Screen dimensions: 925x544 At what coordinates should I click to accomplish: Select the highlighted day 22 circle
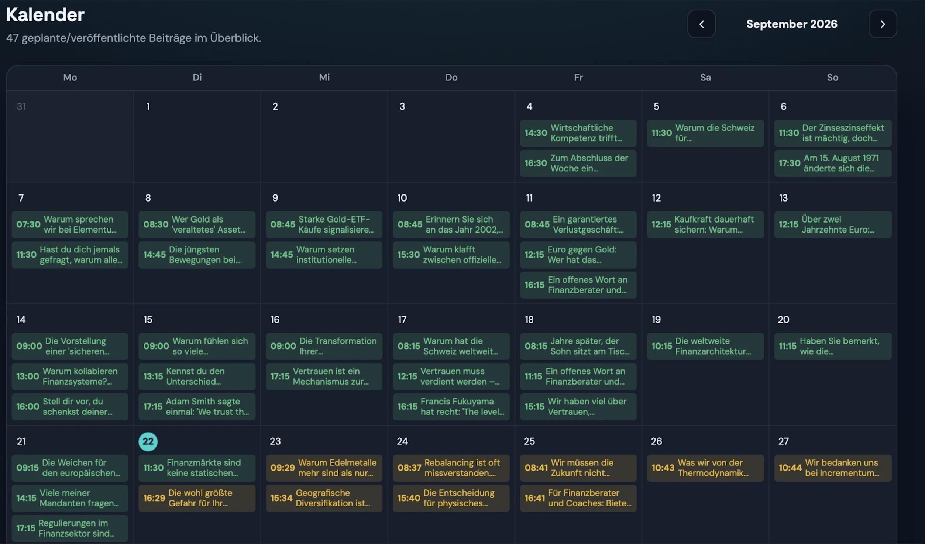pos(148,441)
